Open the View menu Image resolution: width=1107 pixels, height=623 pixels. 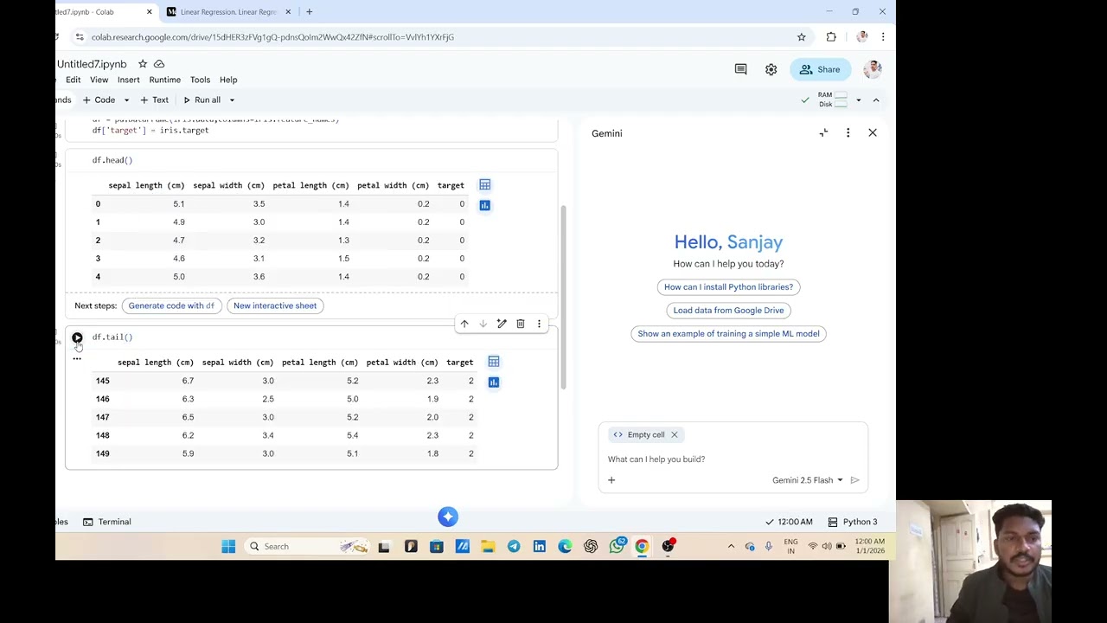(x=99, y=80)
